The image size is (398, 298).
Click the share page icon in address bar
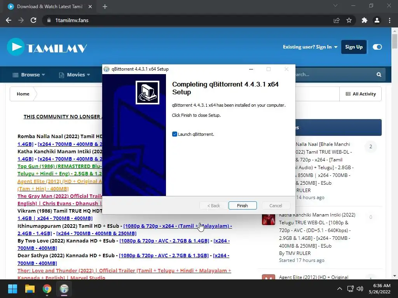tap(337, 20)
